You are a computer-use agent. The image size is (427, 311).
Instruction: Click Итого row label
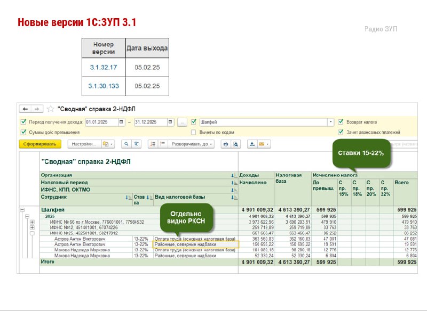coord(48,262)
